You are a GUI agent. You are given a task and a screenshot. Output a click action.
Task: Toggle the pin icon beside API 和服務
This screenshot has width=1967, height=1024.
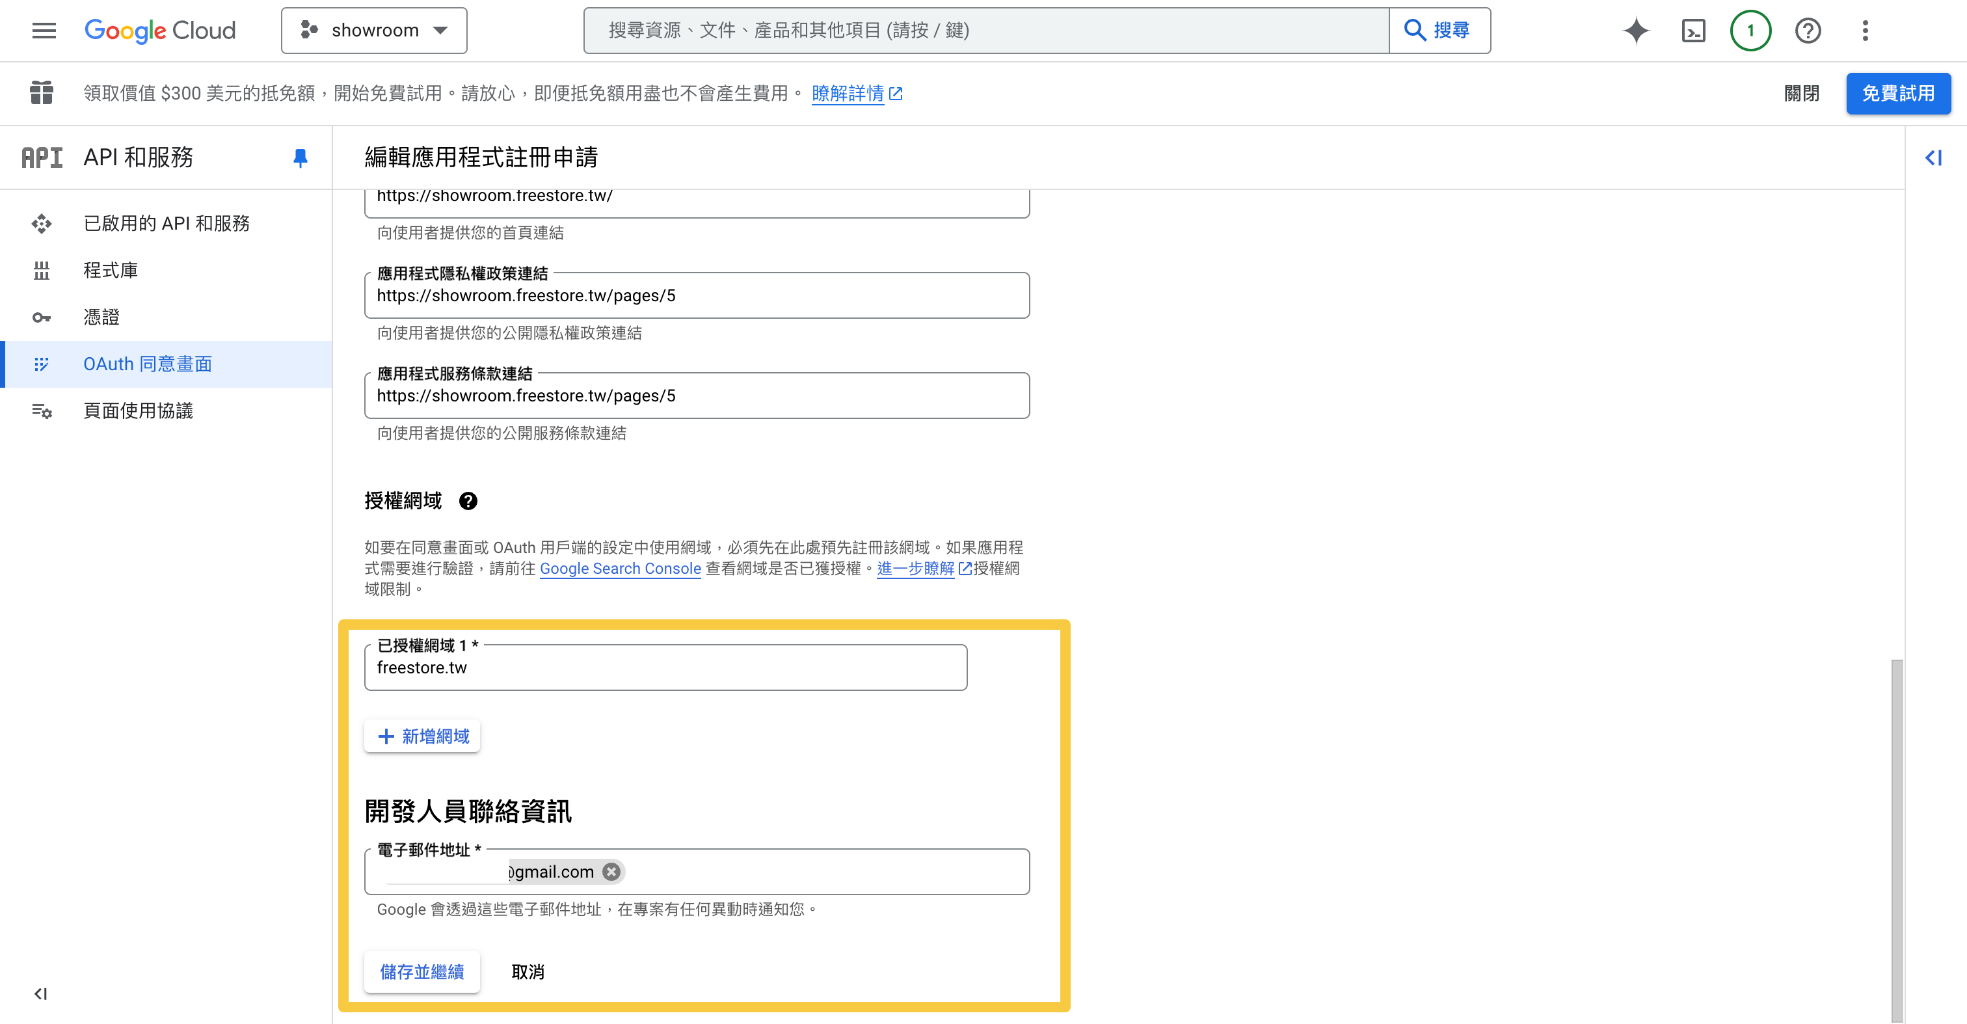tap(300, 158)
